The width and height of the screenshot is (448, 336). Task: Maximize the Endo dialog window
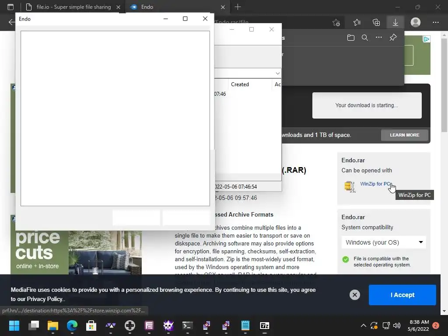(x=185, y=19)
